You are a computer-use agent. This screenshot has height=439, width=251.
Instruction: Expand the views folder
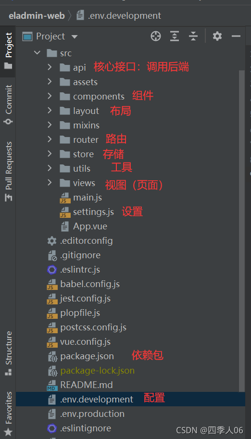pyautogui.click(x=50, y=183)
